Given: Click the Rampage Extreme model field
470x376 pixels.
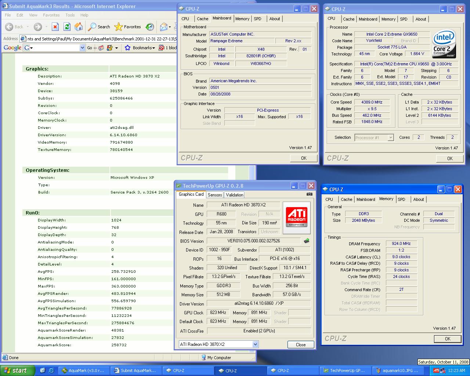Looking at the screenshot, I should tap(242, 41).
